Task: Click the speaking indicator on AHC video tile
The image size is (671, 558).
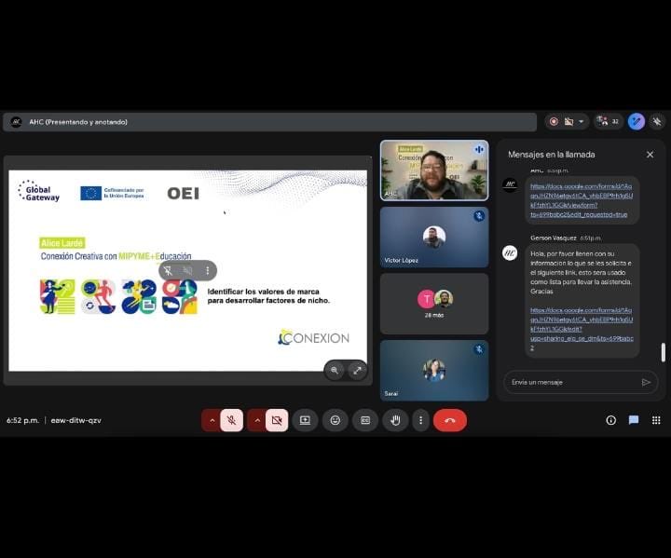Action: click(479, 149)
